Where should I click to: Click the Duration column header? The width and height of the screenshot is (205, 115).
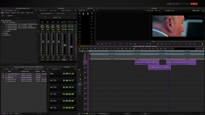(x=37, y=72)
